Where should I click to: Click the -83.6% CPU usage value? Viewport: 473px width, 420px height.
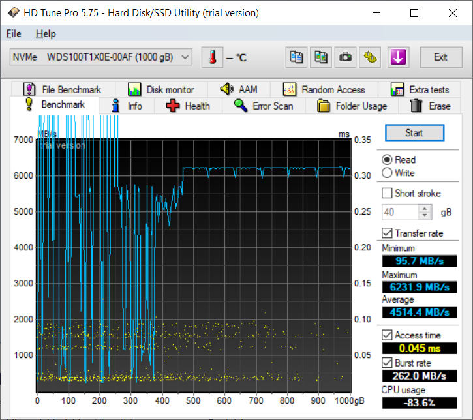(420, 403)
